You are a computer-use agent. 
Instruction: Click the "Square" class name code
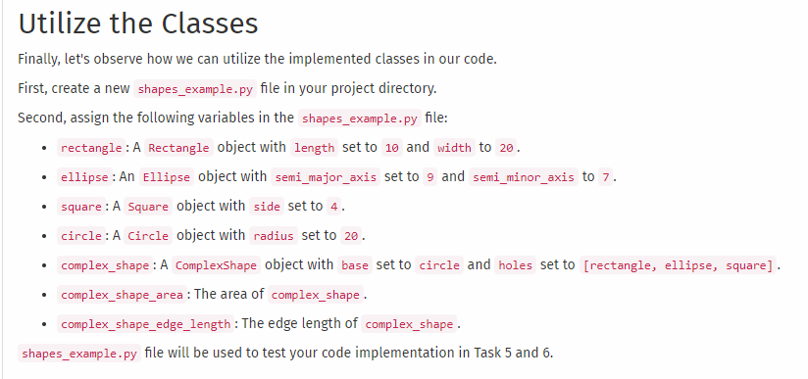148,207
